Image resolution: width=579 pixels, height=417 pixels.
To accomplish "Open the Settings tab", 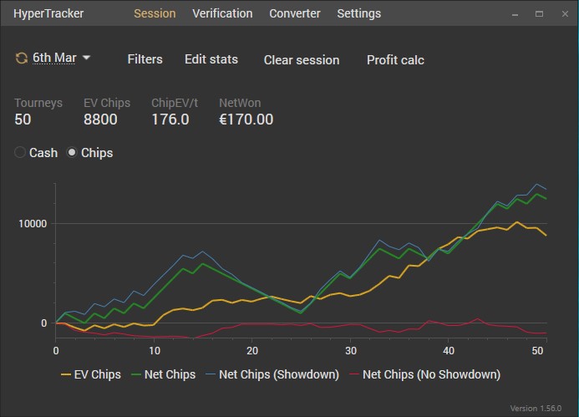I will 358,13.
